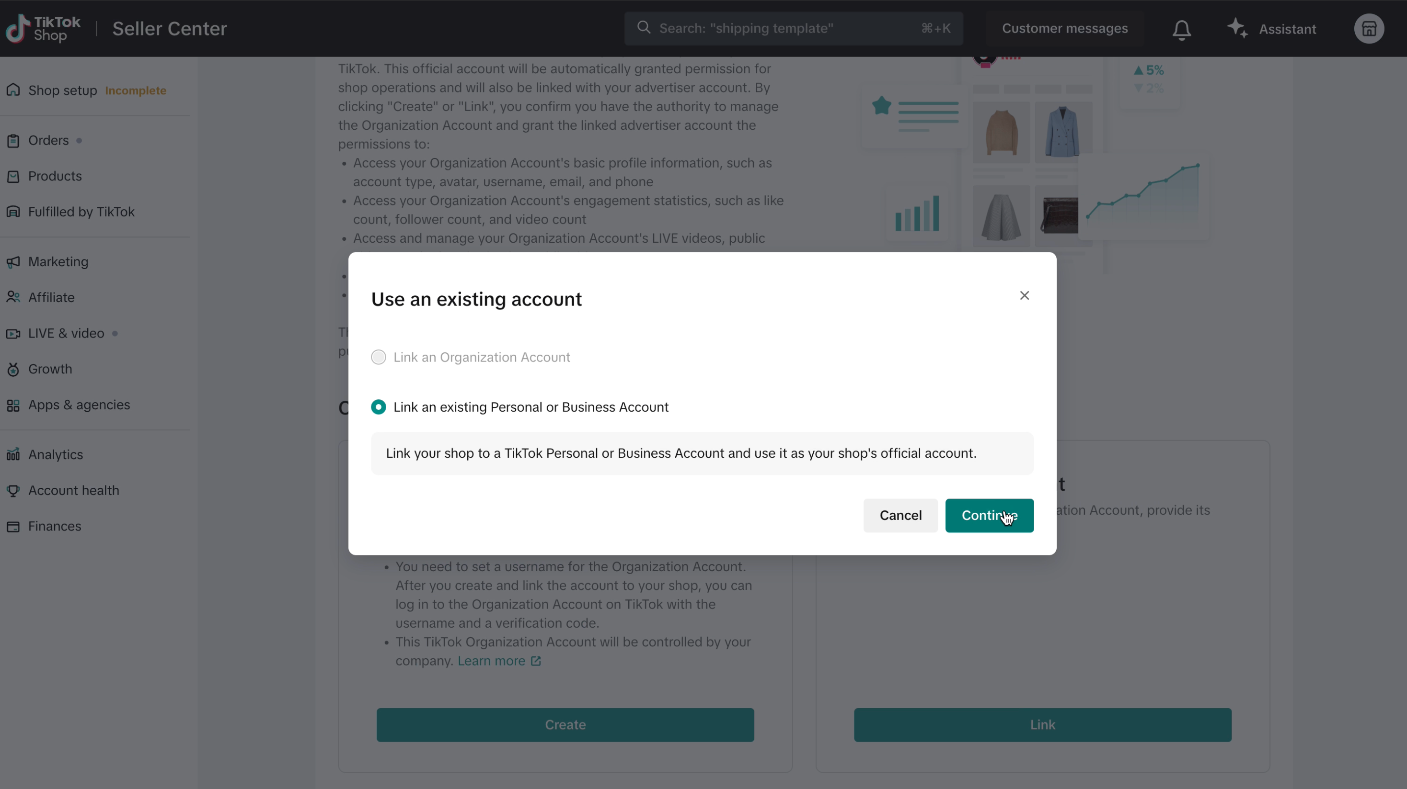1407x789 pixels.
Task: Click the TikTok Shop logo
Action: 43,28
